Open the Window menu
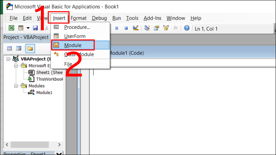This screenshot has height=155, width=276. pos(176,18)
